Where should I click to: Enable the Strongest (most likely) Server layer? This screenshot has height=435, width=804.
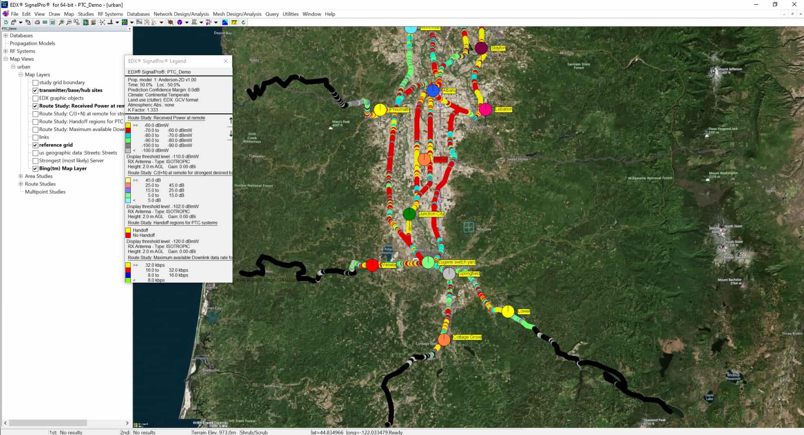click(35, 160)
